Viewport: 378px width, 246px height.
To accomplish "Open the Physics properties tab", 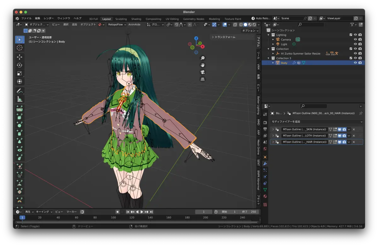I will tap(265, 177).
